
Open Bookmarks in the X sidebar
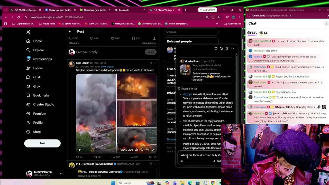point(38,95)
